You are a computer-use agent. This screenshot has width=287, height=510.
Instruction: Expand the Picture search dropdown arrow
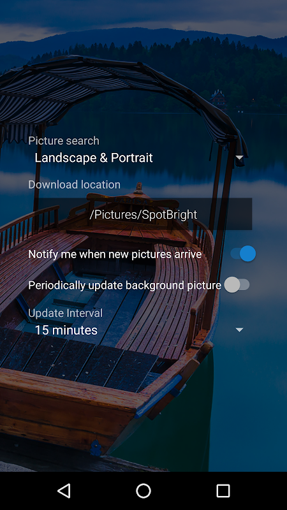(240, 157)
